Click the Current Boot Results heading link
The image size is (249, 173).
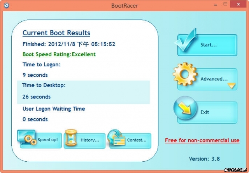pos(56,33)
